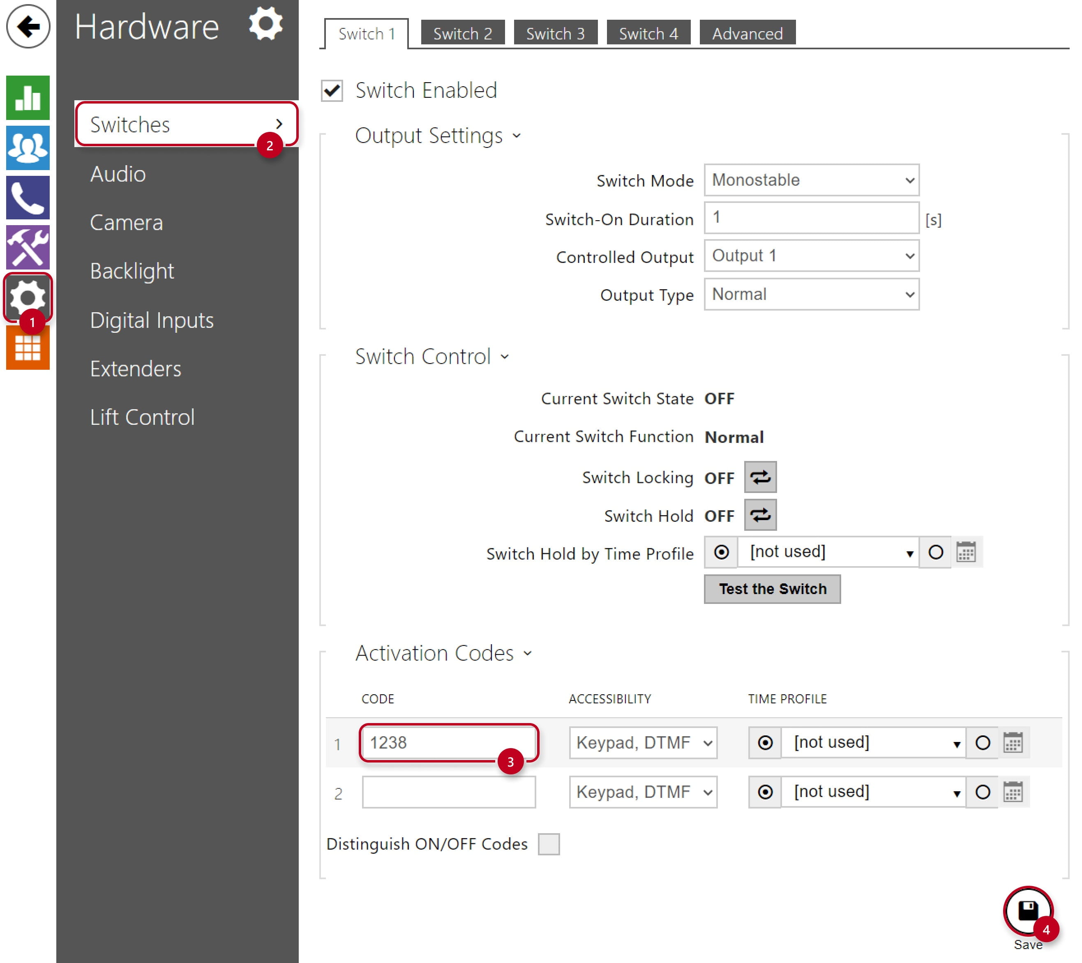Click the Hardware header gear icon
Viewport: 1082px width, 963px height.
point(266,24)
